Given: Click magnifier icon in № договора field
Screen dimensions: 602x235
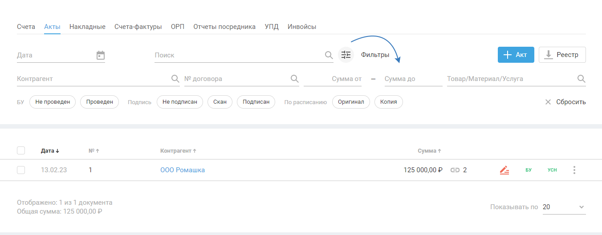Looking at the screenshot, I should pos(295,79).
